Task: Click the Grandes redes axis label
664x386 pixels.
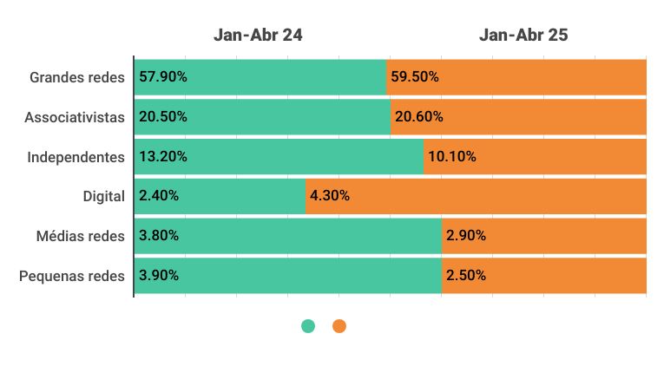Action: click(77, 76)
